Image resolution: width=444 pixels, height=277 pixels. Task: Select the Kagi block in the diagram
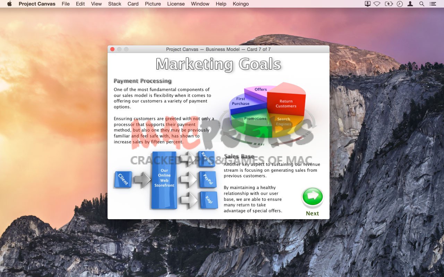tap(209, 200)
